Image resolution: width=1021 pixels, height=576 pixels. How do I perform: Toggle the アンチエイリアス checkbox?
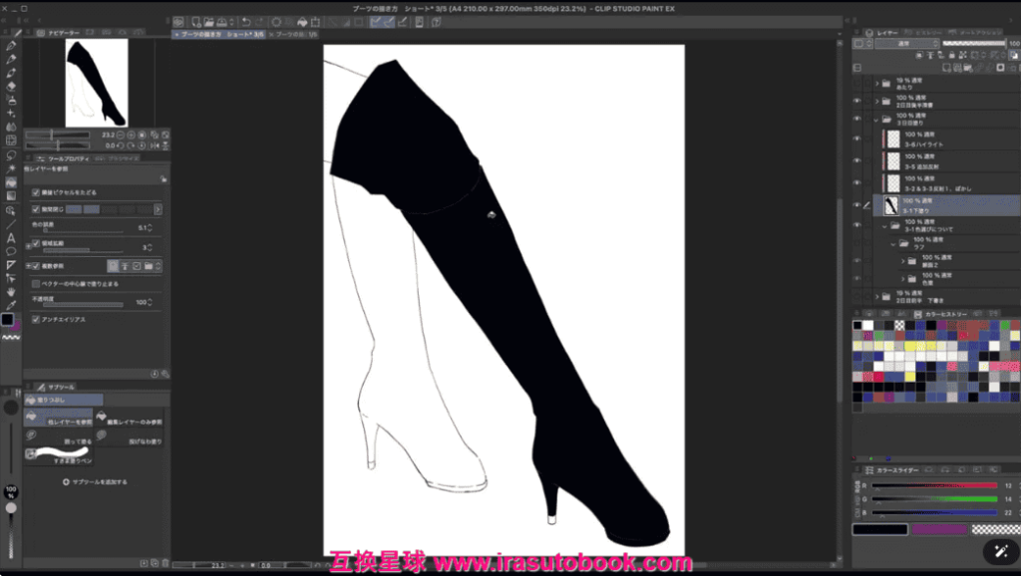point(36,319)
